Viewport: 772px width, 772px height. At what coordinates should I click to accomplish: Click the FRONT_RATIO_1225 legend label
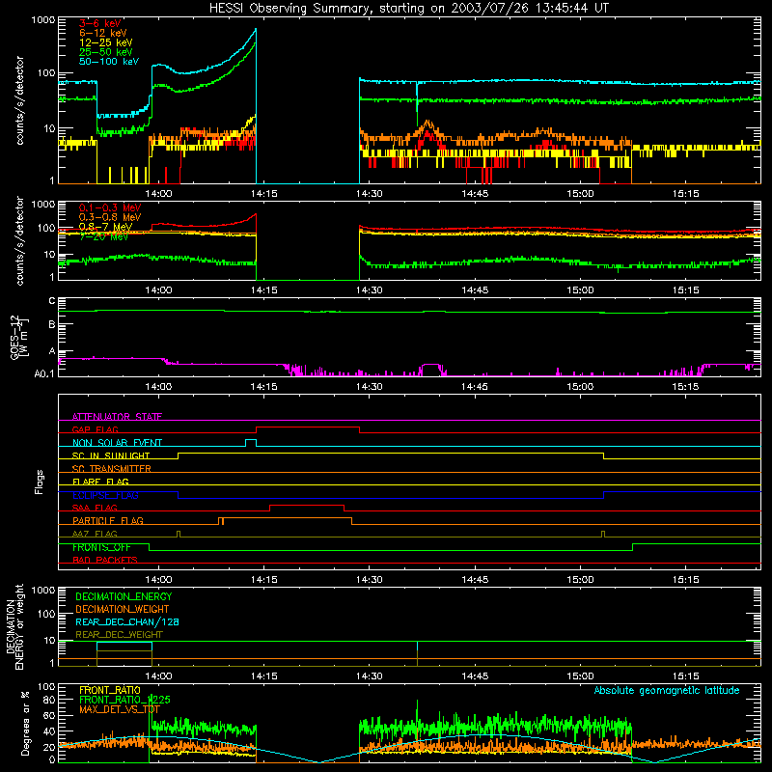click(x=124, y=700)
